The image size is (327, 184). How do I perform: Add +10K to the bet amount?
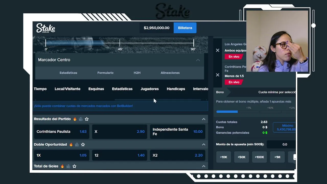pyautogui.click(x=224, y=157)
